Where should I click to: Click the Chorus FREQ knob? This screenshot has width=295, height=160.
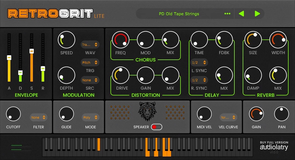(x=121, y=40)
